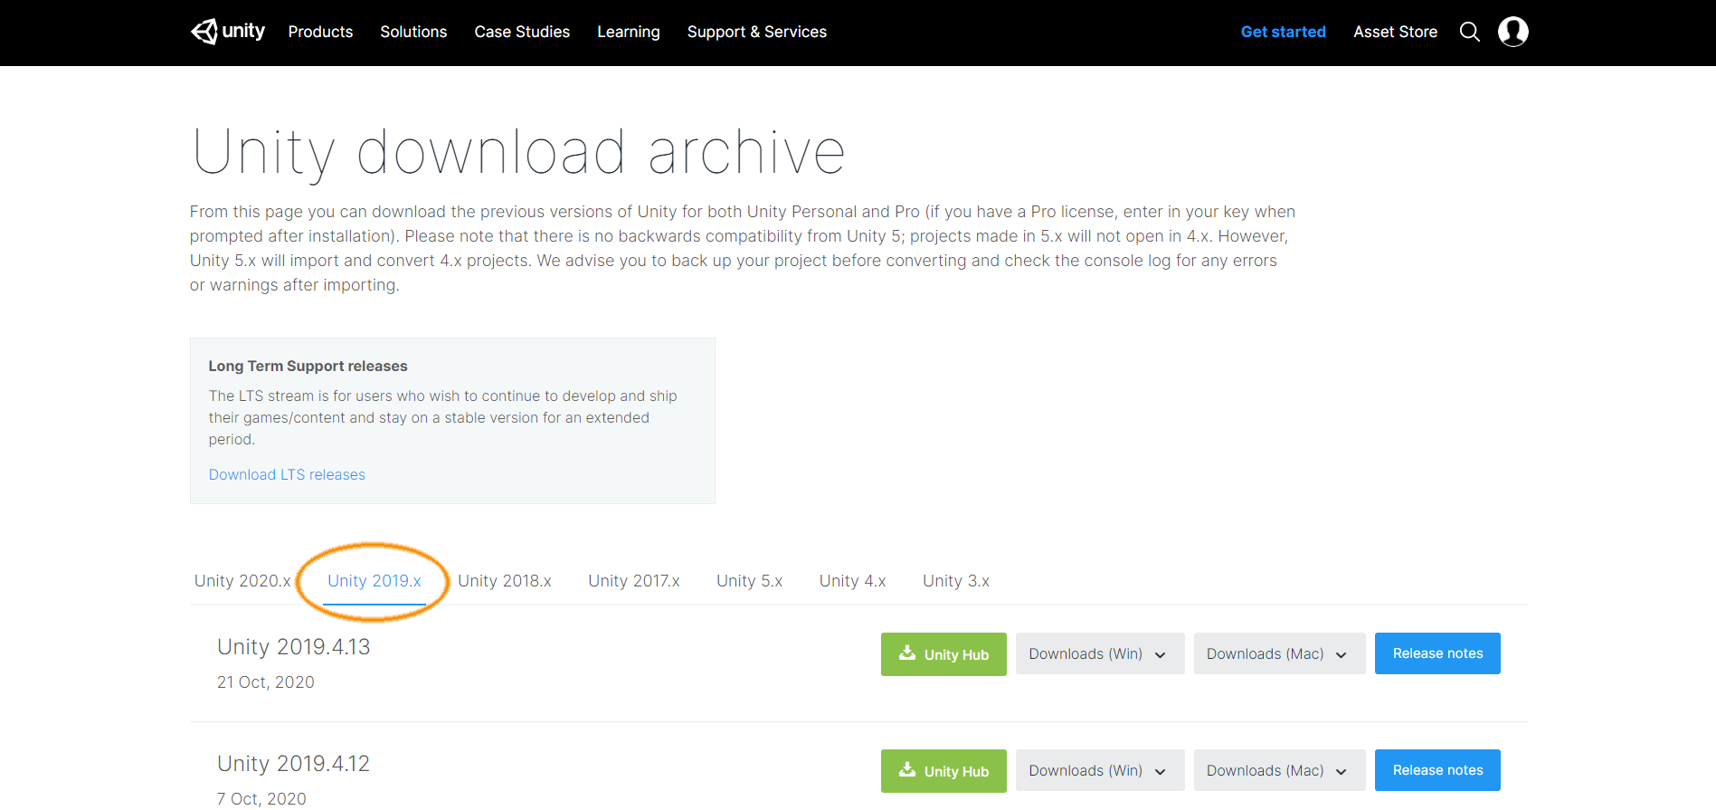This screenshot has width=1716, height=810.
Task: Click the date text 21 Oct, 2020
Action: tap(266, 682)
